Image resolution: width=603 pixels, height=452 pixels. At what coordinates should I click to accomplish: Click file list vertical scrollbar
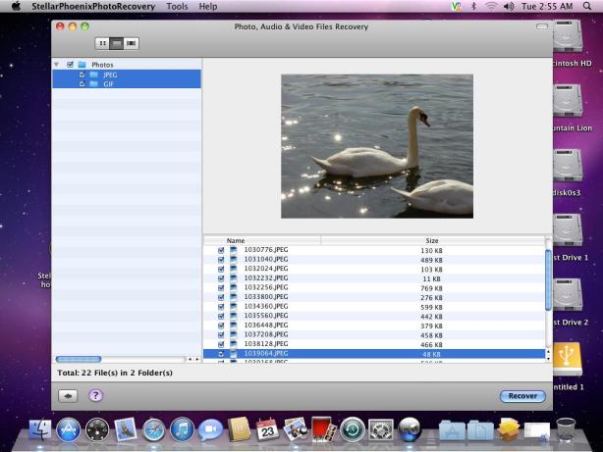click(x=548, y=279)
